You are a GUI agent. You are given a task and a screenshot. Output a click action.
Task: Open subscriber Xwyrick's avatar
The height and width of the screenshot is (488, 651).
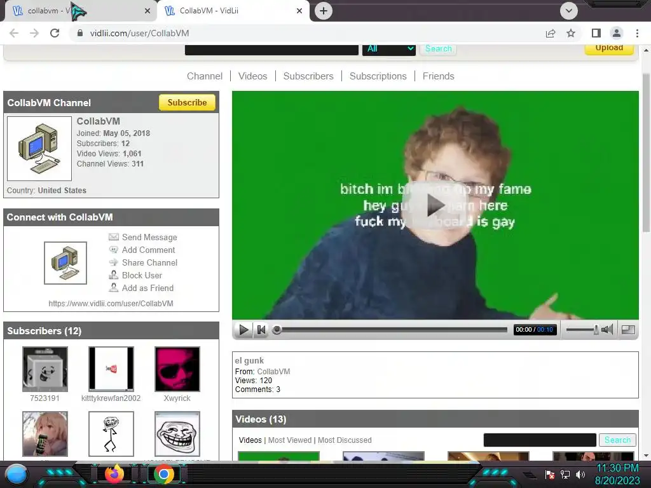[177, 369]
